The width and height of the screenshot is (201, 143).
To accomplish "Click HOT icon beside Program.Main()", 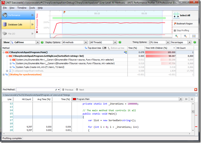I will (x=7, y=52).
